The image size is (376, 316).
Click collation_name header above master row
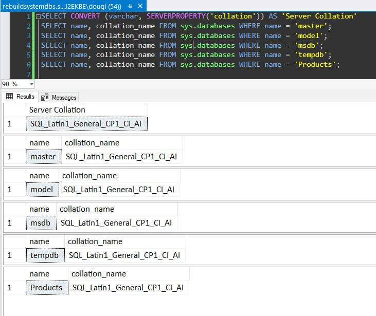92,143
